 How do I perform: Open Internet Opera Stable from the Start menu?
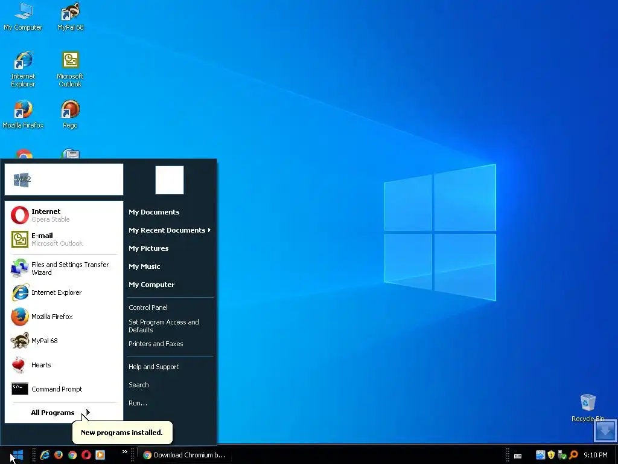(64, 215)
